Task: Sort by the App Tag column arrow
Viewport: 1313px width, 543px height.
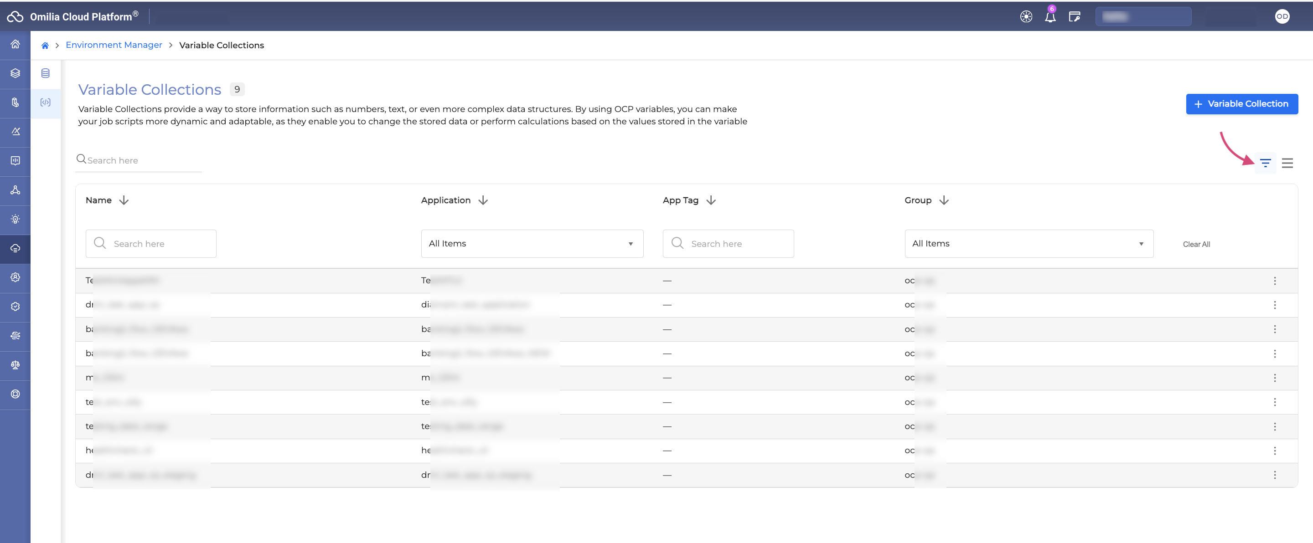Action: 711,200
